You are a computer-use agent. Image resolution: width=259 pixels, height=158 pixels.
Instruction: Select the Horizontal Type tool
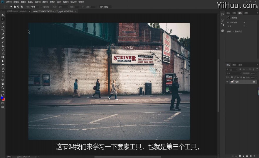point(3,72)
